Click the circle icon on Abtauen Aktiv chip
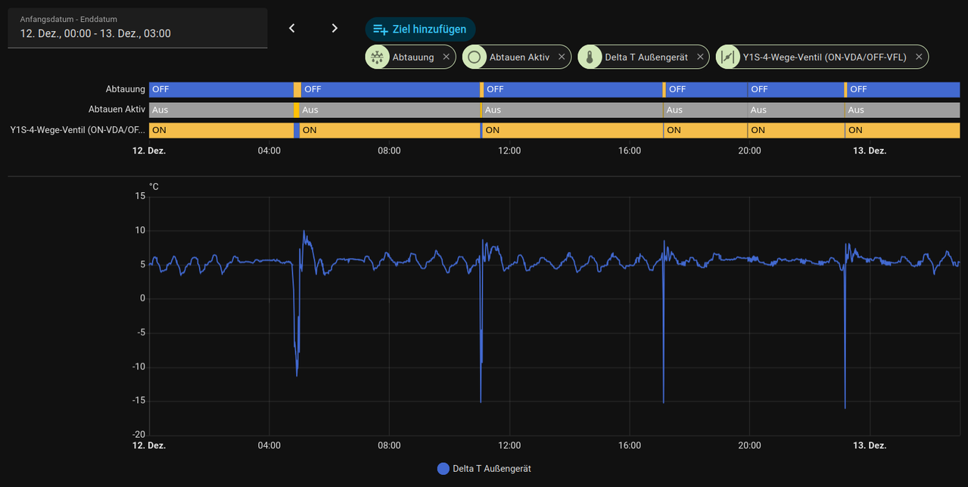The height and width of the screenshot is (487, 968). click(475, 57)
